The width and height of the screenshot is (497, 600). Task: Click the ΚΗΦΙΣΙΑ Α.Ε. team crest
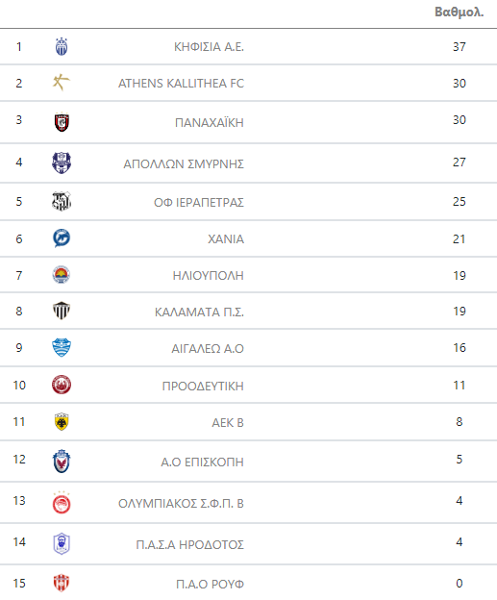[x=62, y=47]
